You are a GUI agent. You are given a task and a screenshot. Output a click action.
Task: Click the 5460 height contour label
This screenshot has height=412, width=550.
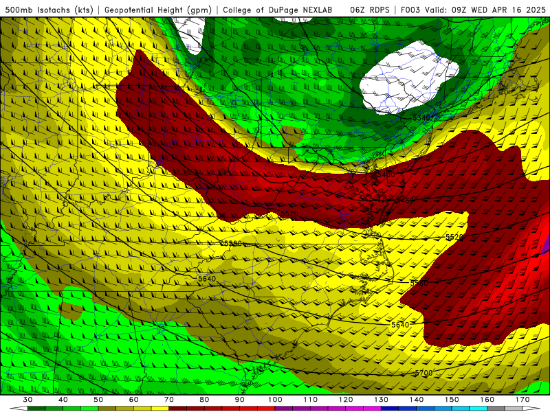tap(404, 201)
